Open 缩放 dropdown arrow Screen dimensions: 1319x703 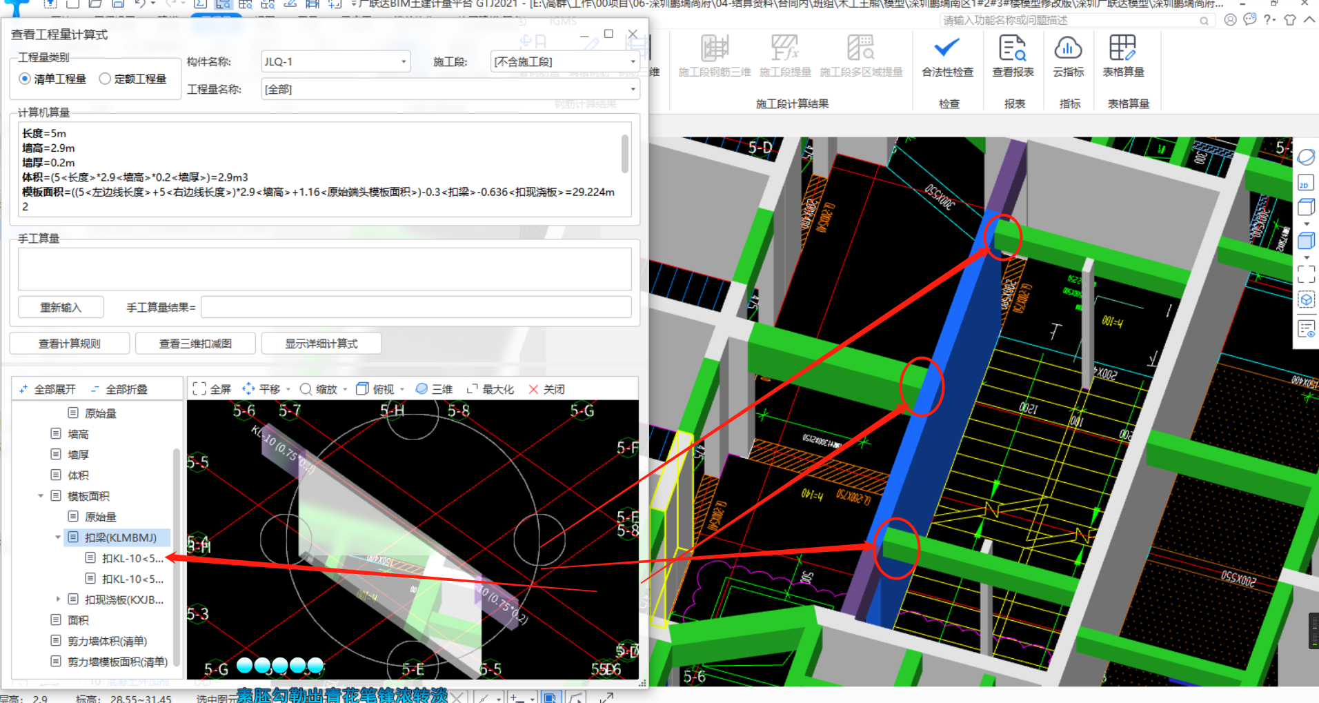pos(345,389)
